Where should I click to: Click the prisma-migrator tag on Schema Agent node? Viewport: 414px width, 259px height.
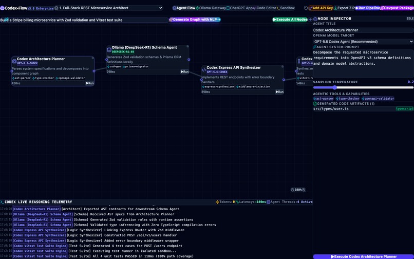click(x=136, y=67)
